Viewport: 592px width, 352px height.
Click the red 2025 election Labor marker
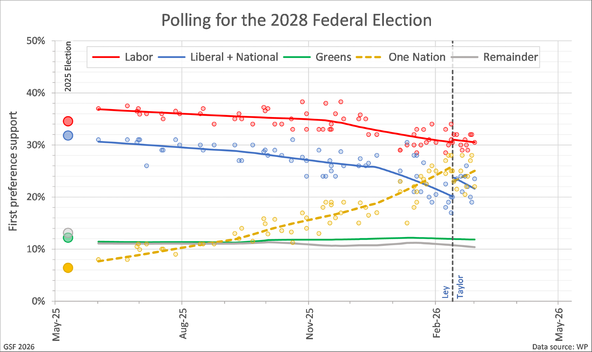pyautogui.click(x=68, y=121)
